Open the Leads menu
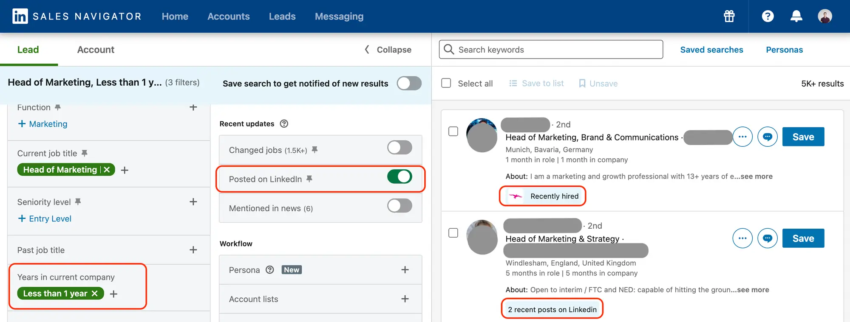 tap(282, 16)
